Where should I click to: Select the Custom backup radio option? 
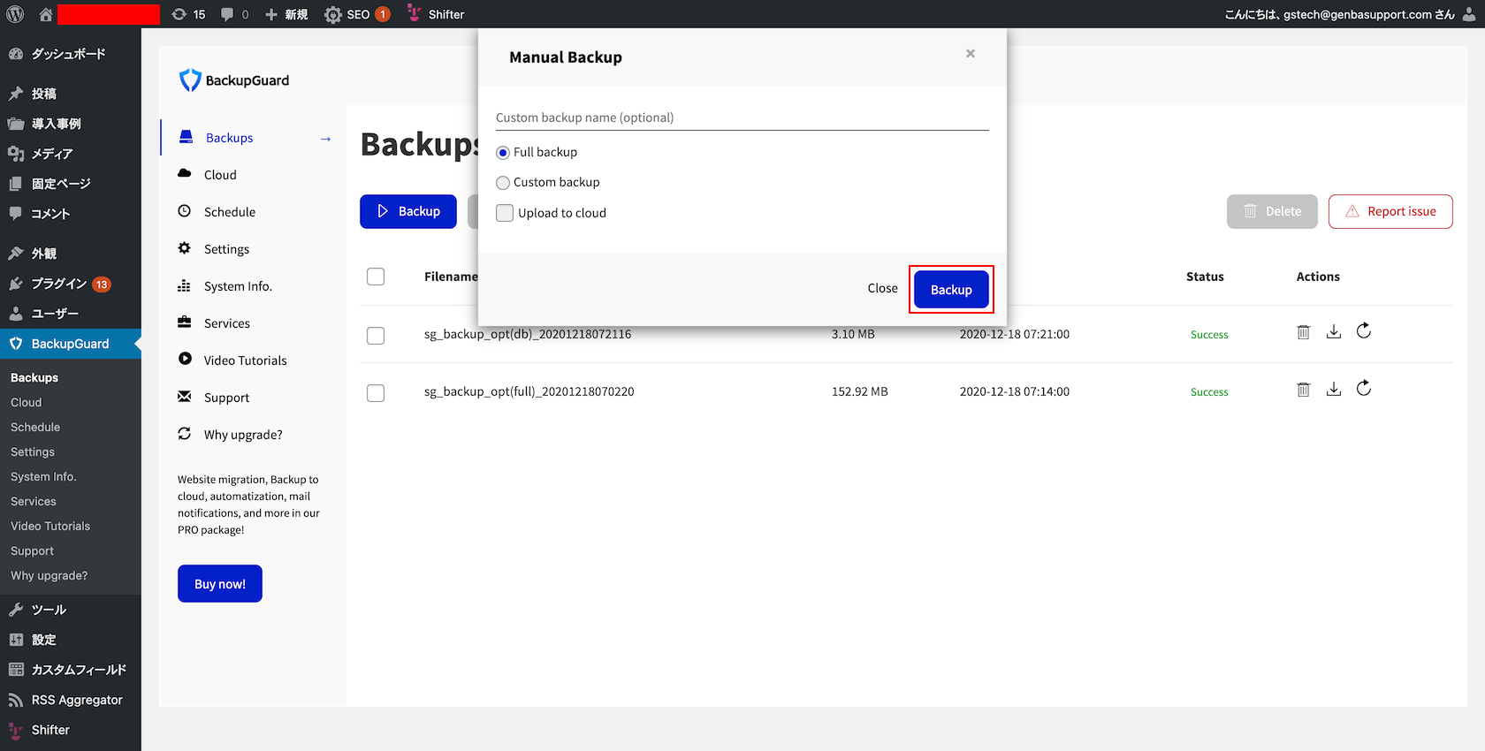503,183
